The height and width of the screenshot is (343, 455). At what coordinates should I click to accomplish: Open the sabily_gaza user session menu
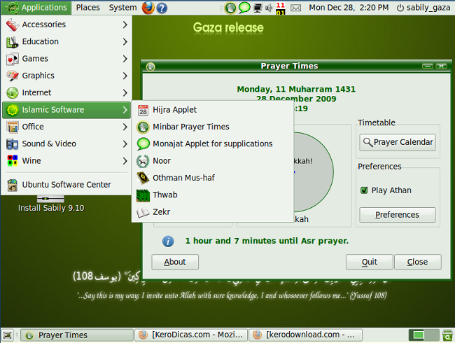point(423,8)
